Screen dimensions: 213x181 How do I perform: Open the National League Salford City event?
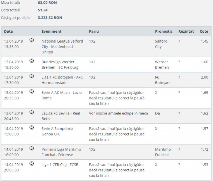pos(62,47)
